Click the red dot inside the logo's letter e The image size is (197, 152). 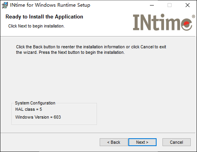coord(186,24)
